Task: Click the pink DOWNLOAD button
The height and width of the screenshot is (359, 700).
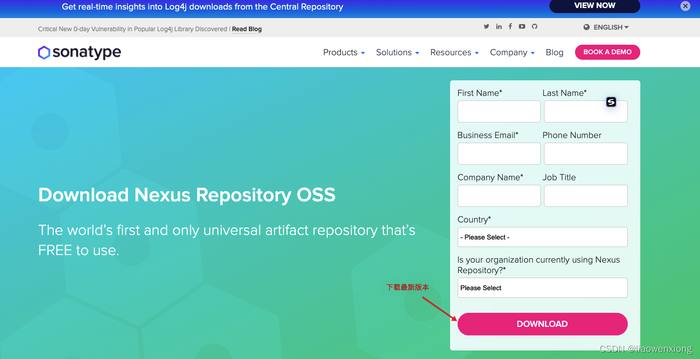Action: [x=542, y=324]
